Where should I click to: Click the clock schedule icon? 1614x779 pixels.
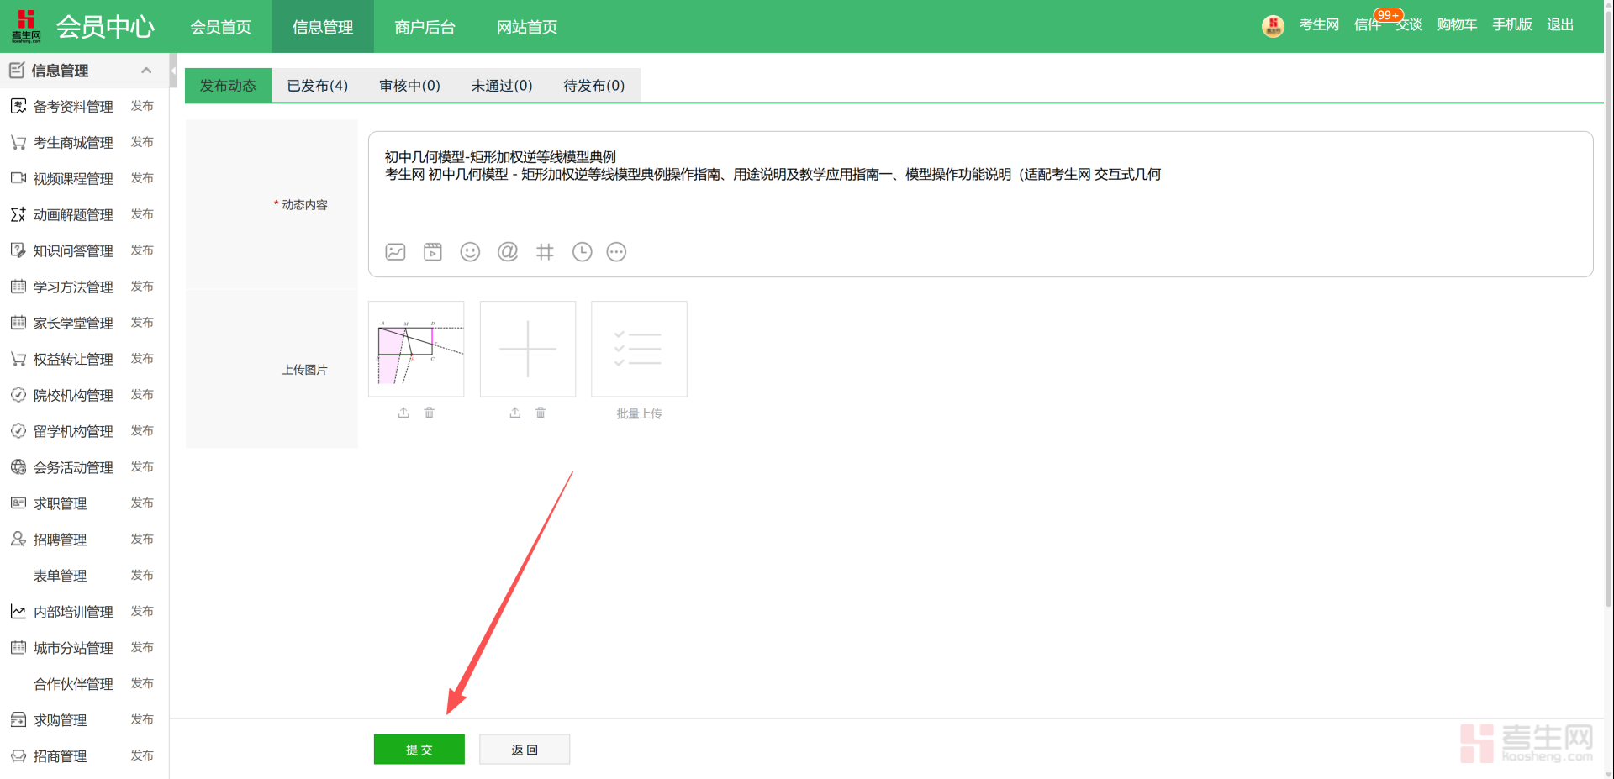coord(582,252)
